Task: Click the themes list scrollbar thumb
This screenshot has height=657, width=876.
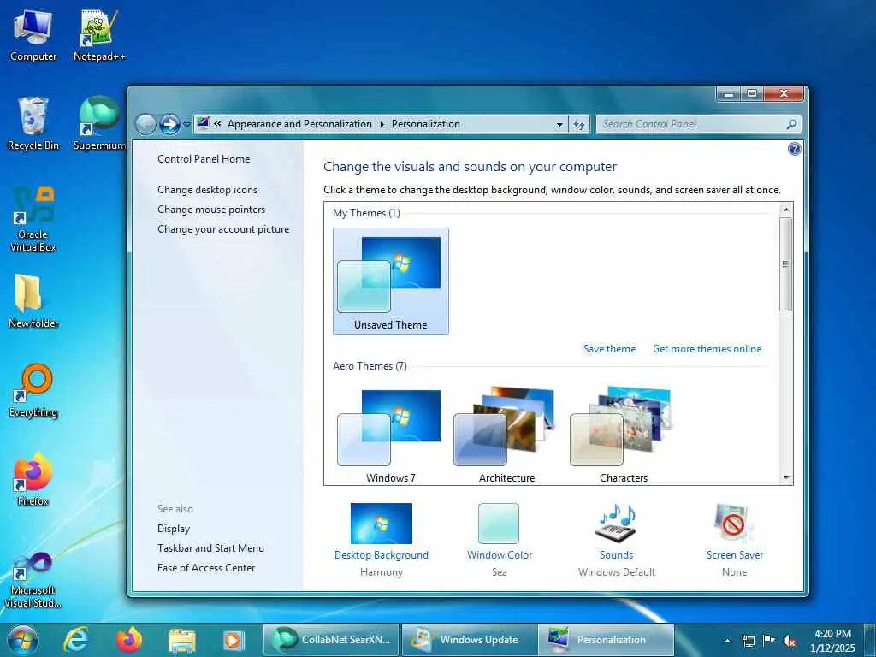Action: [785, 264]
